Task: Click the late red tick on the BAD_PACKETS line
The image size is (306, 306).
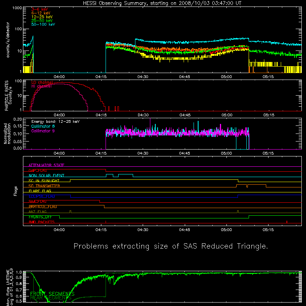Action: (287, 222)
